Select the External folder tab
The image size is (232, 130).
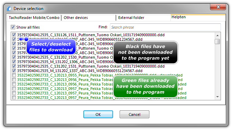click(x=143, y=18)
